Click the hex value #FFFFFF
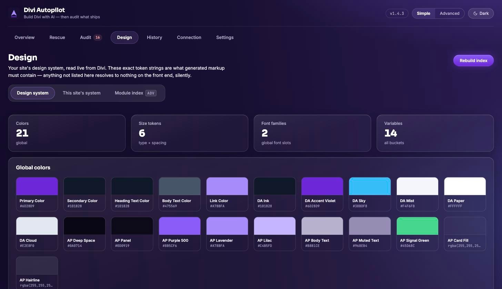This screenshot has height=289, width=502. coord(455,206)
